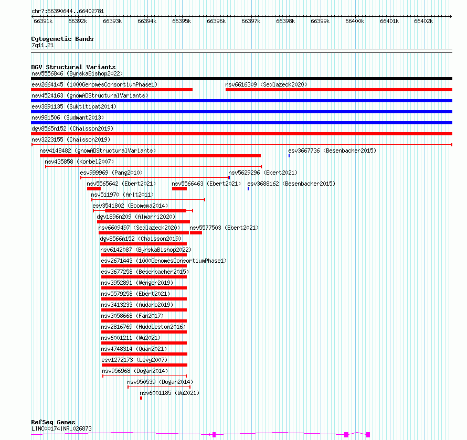Click nsv5629296 (Ebert2021) label
Screen dimensions: 467x440
263,173
